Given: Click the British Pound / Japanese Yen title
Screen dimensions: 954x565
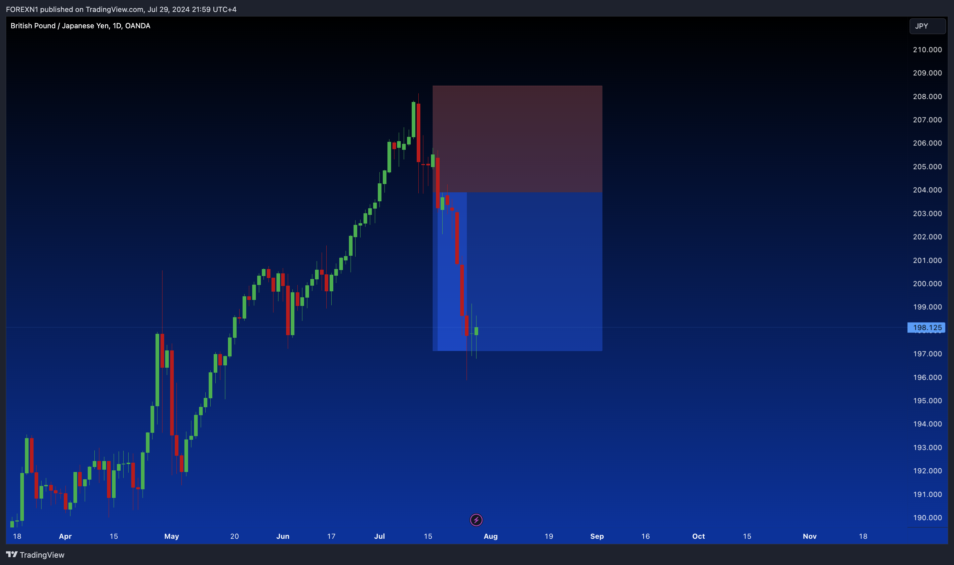Looking at the screenshot, I should [80, 26].
